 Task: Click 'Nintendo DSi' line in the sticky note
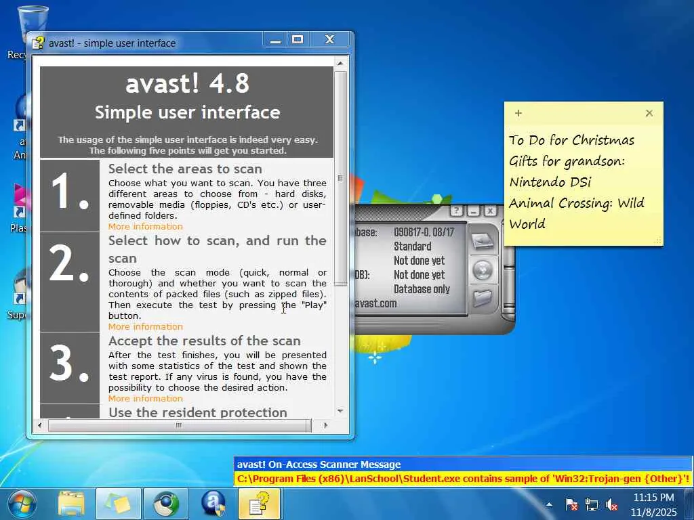550,182
